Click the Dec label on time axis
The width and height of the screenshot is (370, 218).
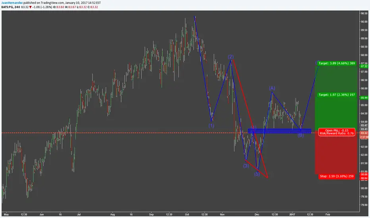257,214
